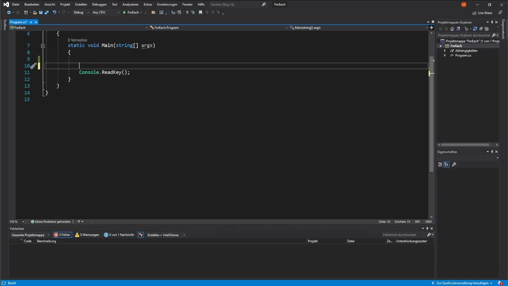Click the Save All icon

click(x=47, y=12)
